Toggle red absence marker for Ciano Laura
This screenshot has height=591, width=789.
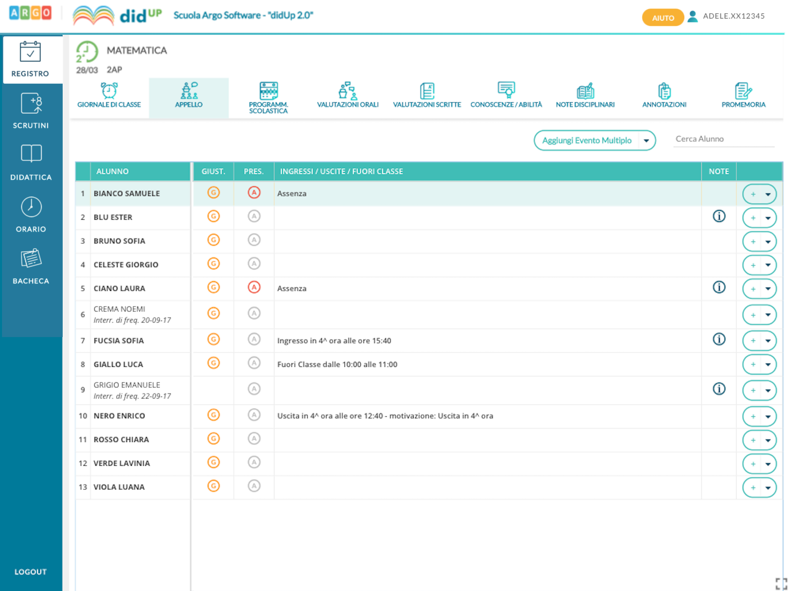tap(254, 287)
